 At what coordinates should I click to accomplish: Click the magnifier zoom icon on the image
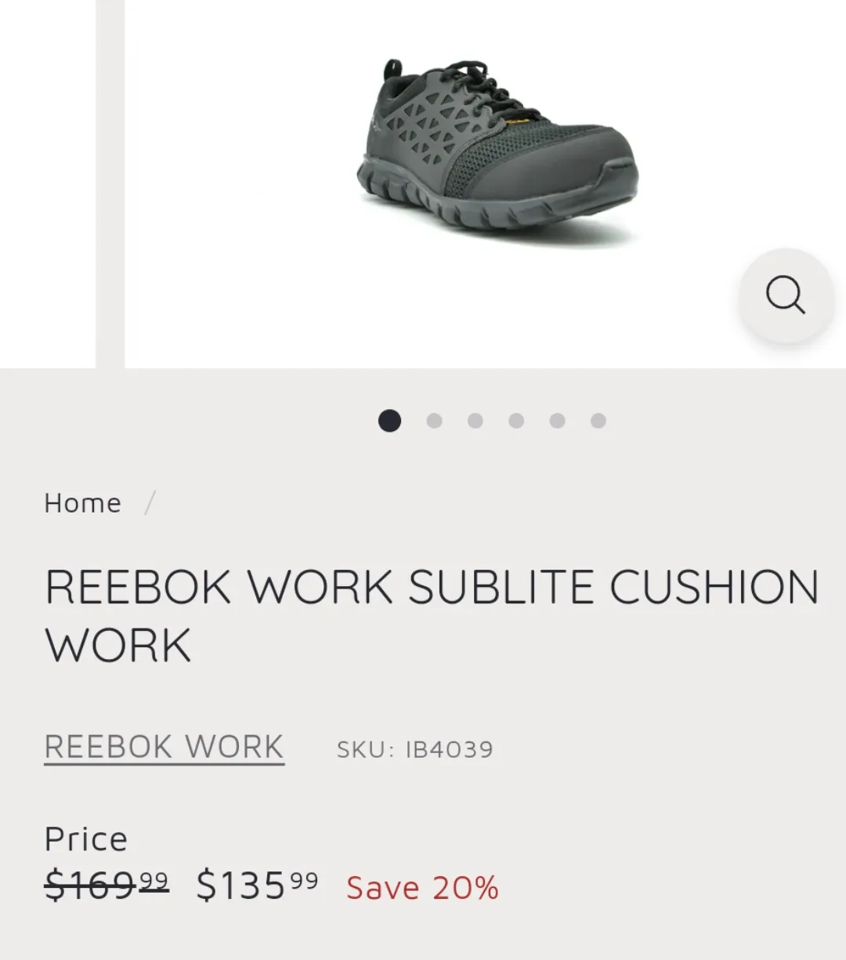pyautogui.click(x=785, y=296)
